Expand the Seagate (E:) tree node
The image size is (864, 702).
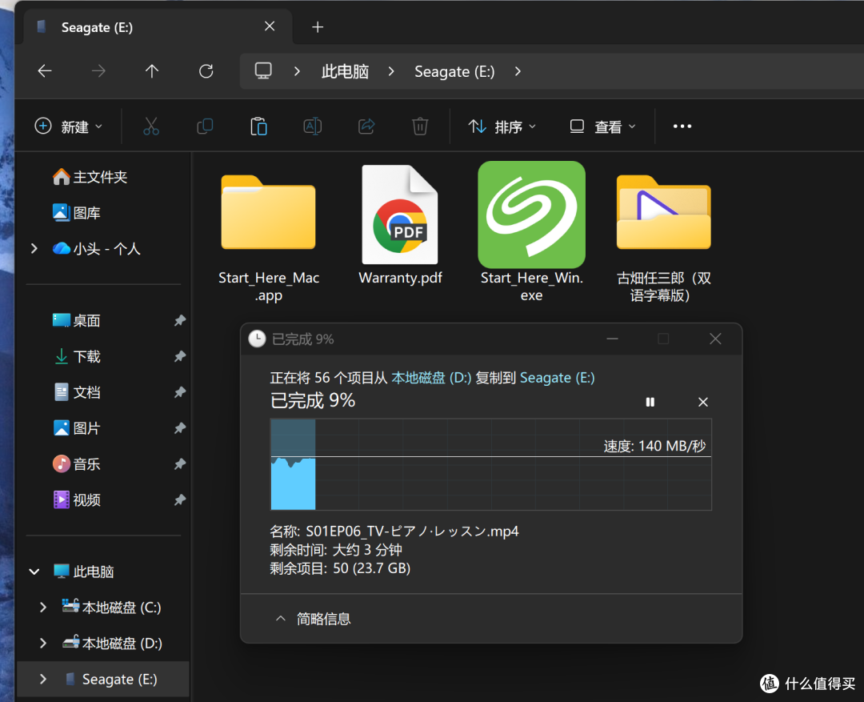tap(43, 679)
